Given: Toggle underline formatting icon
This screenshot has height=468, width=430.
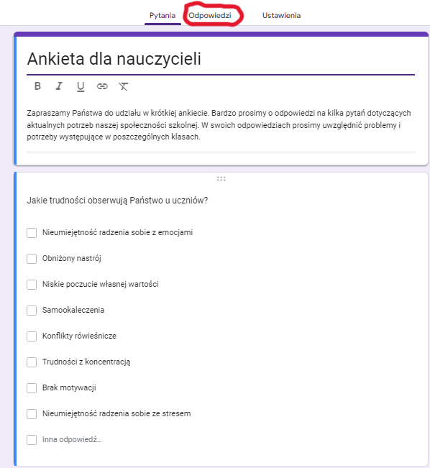Looking at the screenshot, I should (81, 86).
